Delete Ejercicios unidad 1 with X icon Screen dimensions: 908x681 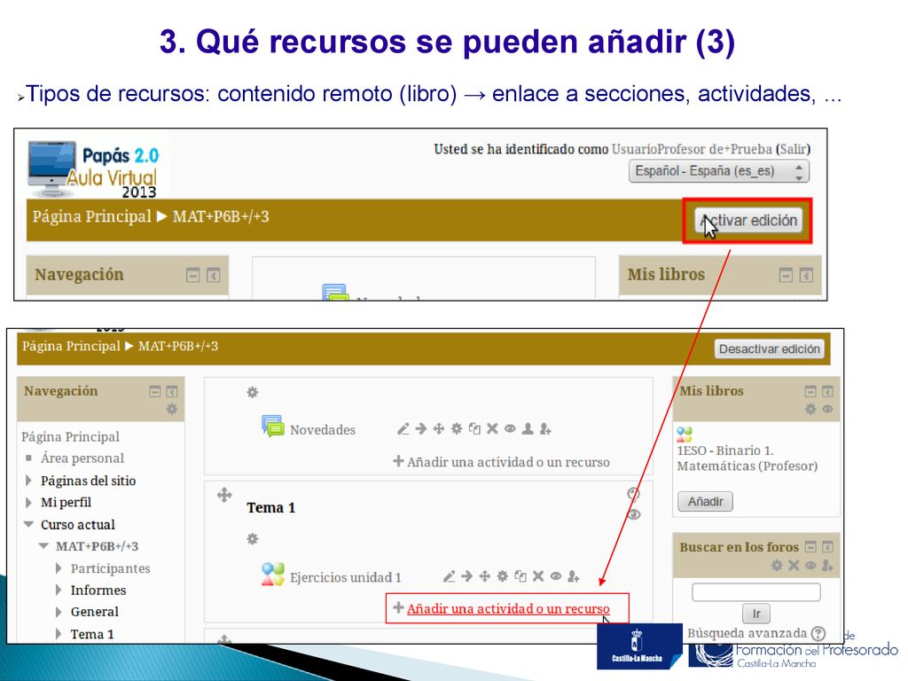pos(538,576)
